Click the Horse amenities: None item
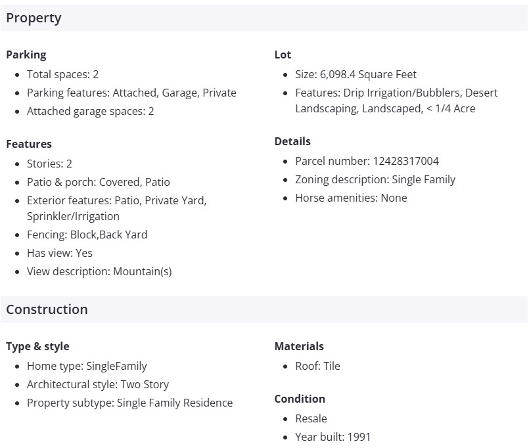Image resolution: width=529 pixels, height=448 pixels. [352, 198]
